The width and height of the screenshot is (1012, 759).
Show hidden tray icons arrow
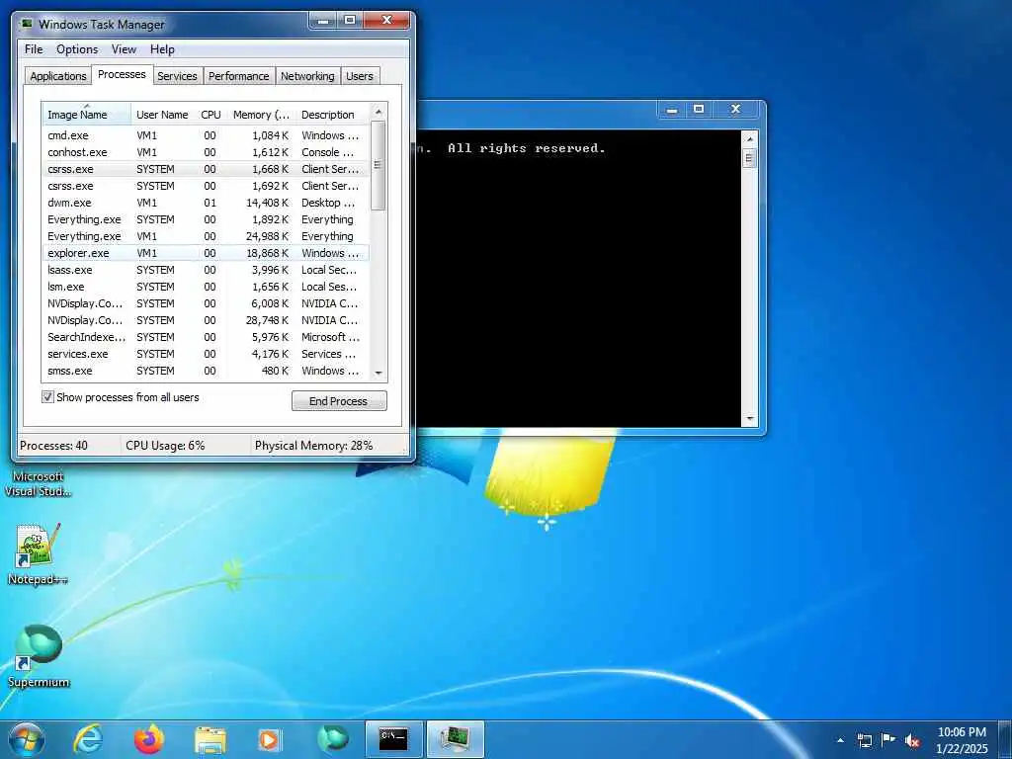[840, 740]
